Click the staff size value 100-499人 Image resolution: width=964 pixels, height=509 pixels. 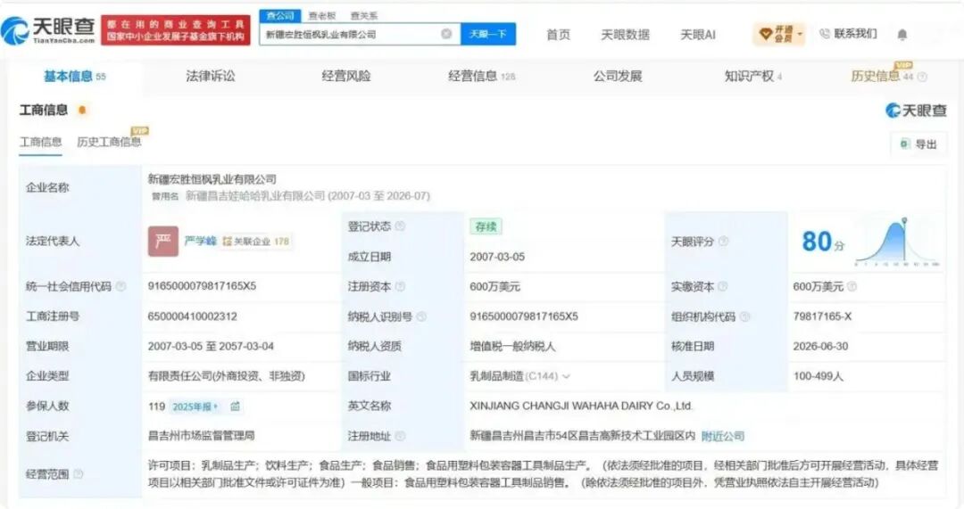coord(819,376)
